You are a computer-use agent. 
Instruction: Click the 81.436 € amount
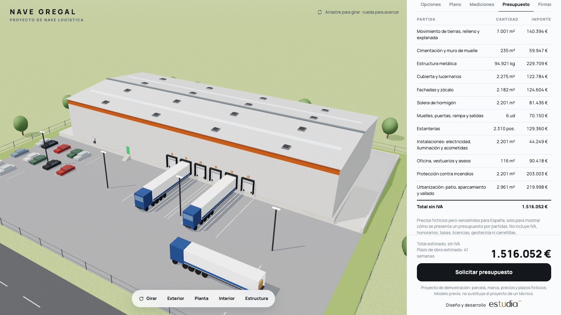(x=539, y=103)
